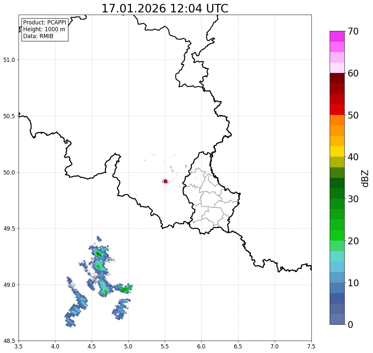Screen dimensions: 373x353
Task: Click colorbar tick value 50
Action: pos(353,115)
